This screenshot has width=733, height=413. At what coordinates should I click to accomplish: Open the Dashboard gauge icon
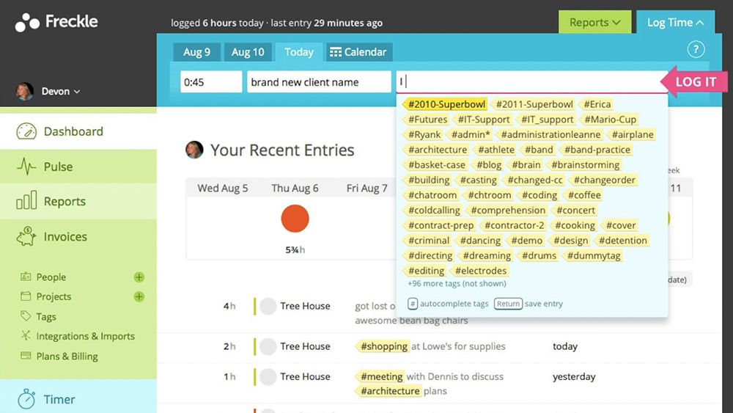(x=26, y=131)
